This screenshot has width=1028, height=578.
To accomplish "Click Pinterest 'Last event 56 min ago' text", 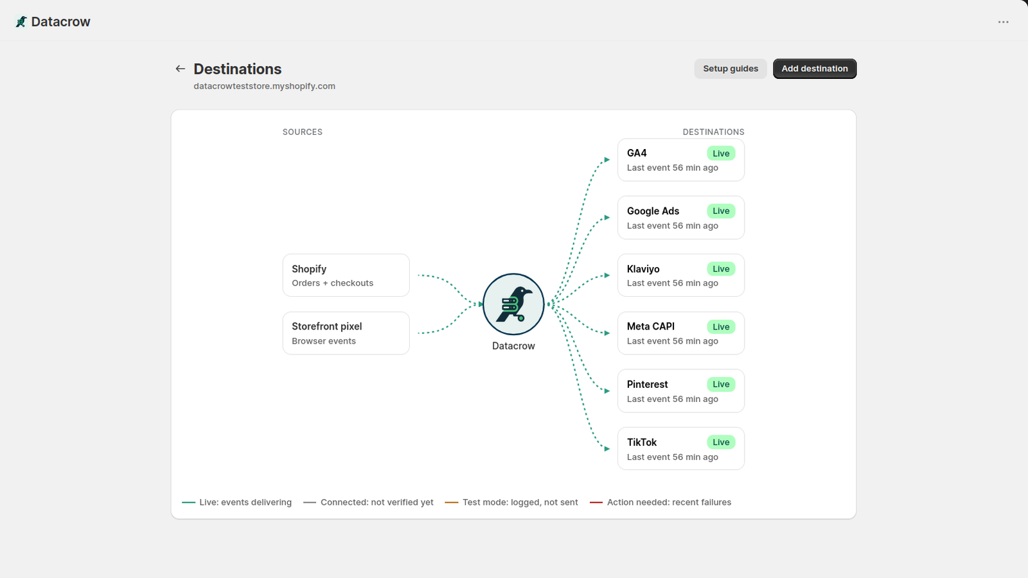I will 673,399.
